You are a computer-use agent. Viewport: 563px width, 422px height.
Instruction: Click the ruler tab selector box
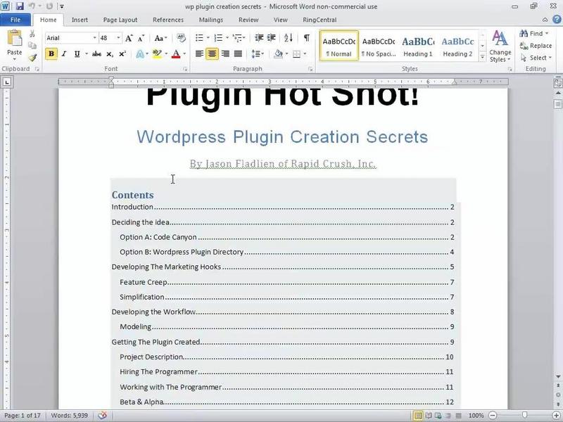7,82
